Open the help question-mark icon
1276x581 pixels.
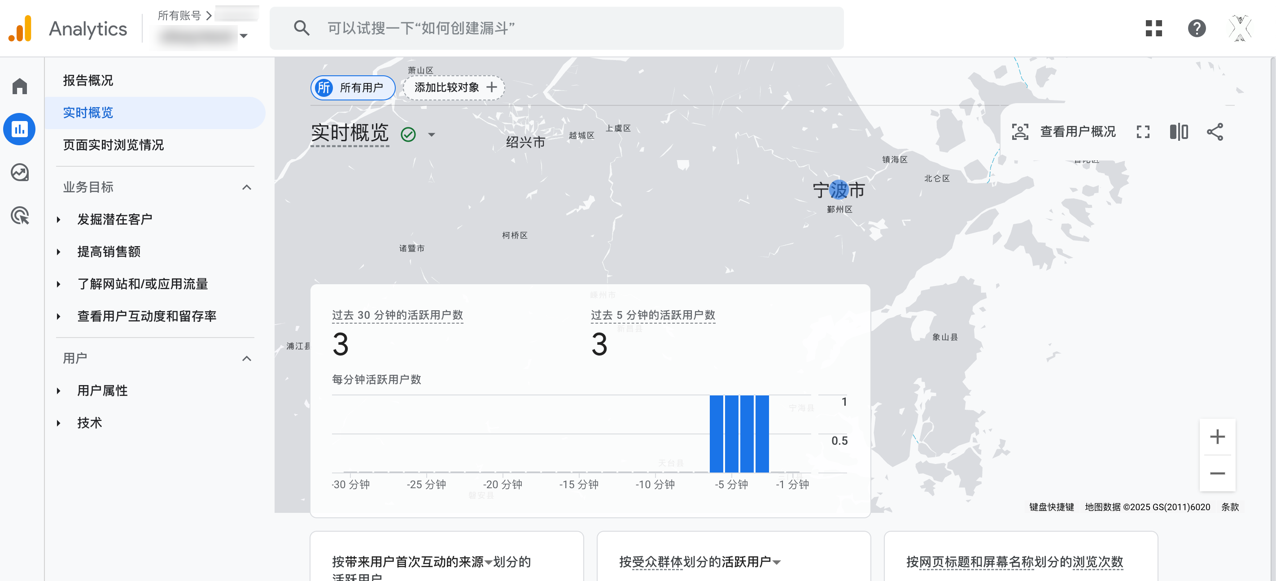point(1197,28)
